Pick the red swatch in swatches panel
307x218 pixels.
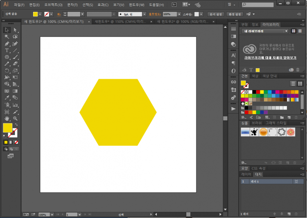pos(258,92)
